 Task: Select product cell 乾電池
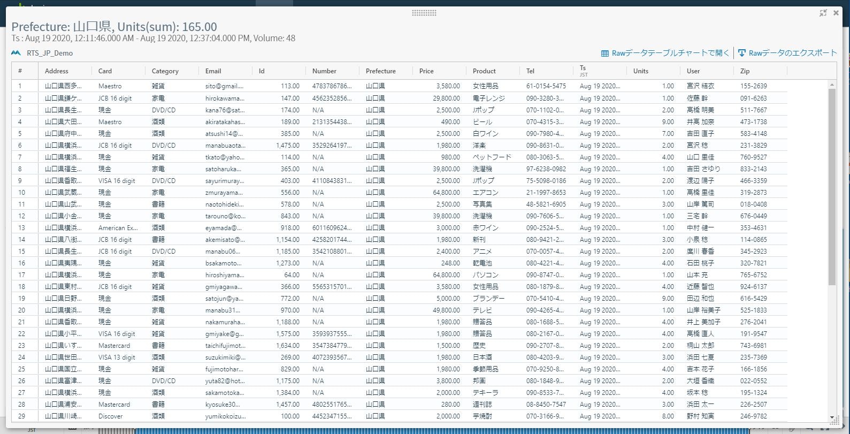pyautogui.click(x=483, y=263)
